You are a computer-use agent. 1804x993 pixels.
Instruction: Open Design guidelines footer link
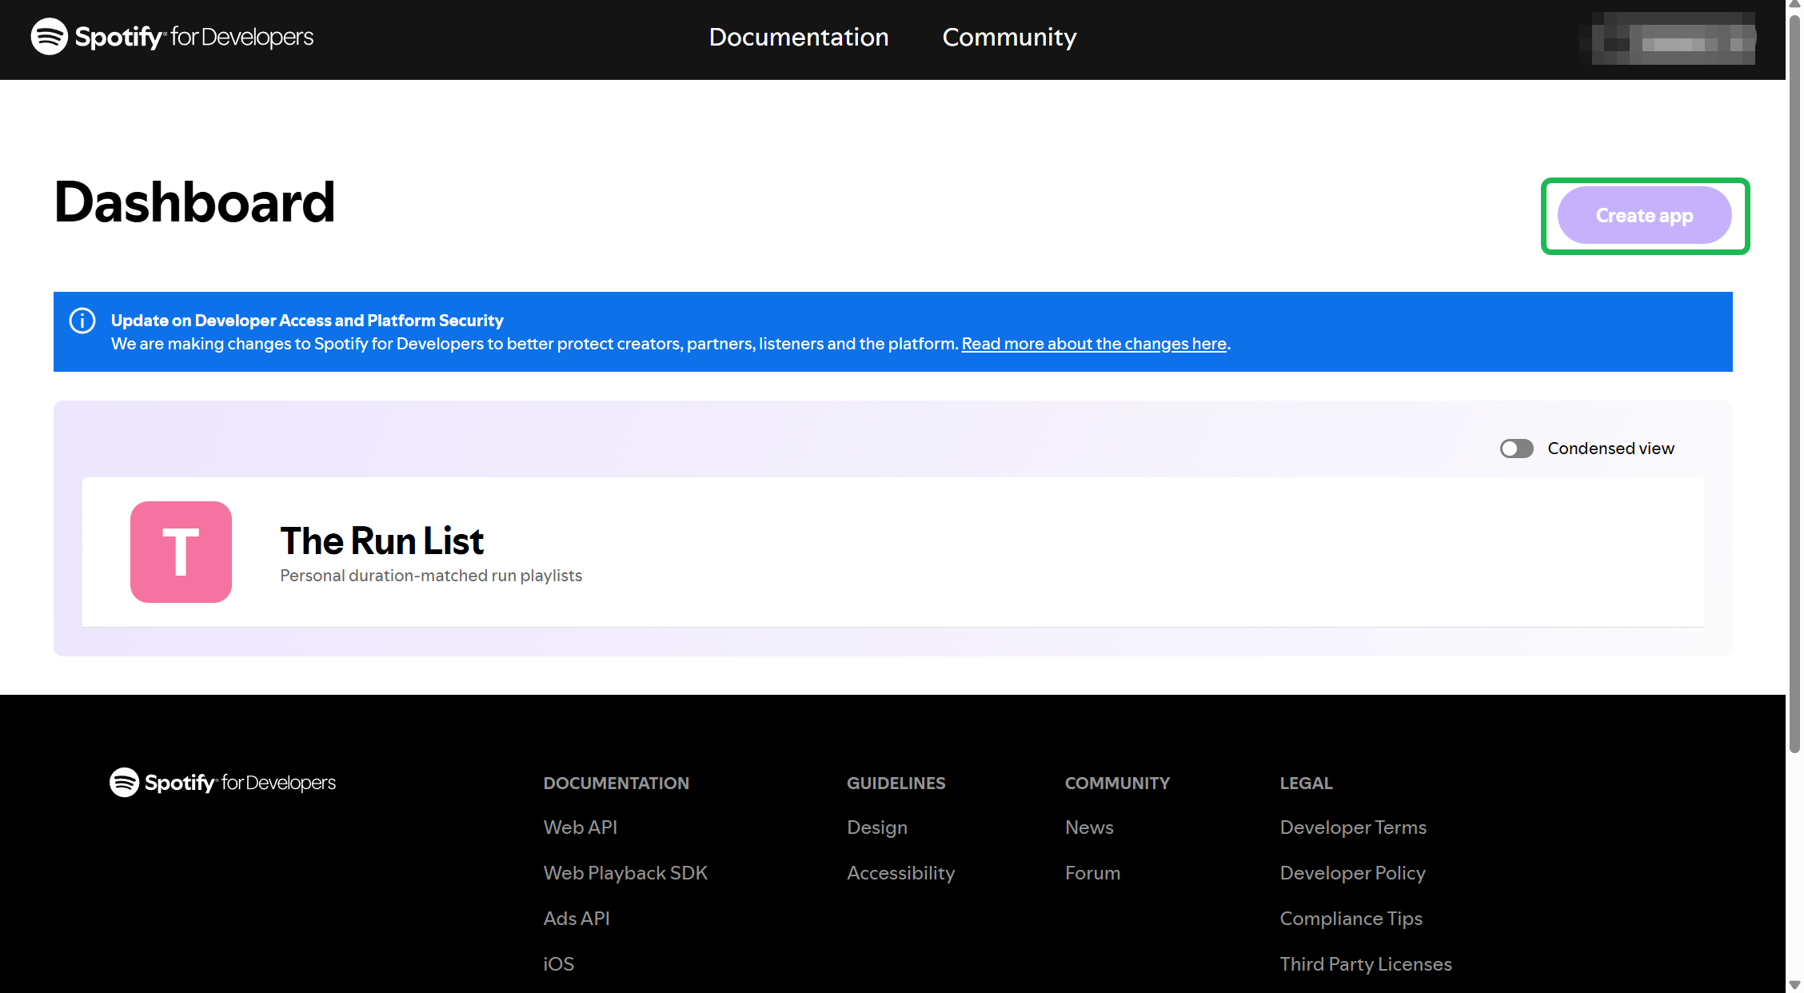coord(877,827)
